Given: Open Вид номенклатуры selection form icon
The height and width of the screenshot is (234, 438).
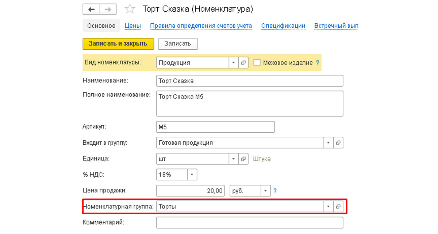Looking at the screenshot, I should pos(243,63).
